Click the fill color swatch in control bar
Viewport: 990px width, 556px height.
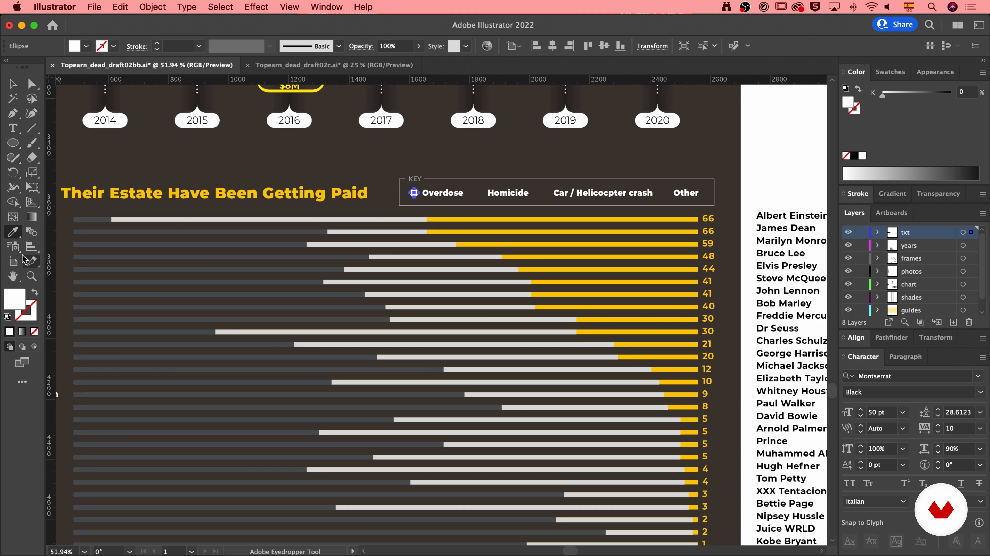[x=74, y=46]
